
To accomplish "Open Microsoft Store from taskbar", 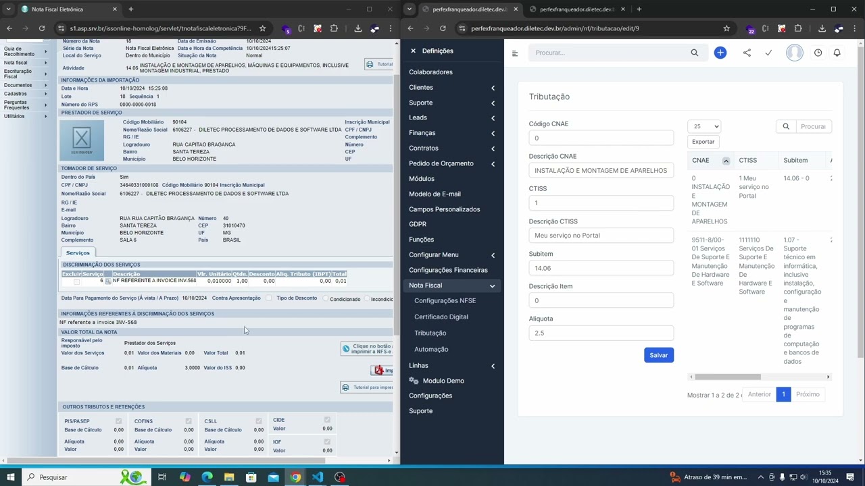I will [251, 477].
